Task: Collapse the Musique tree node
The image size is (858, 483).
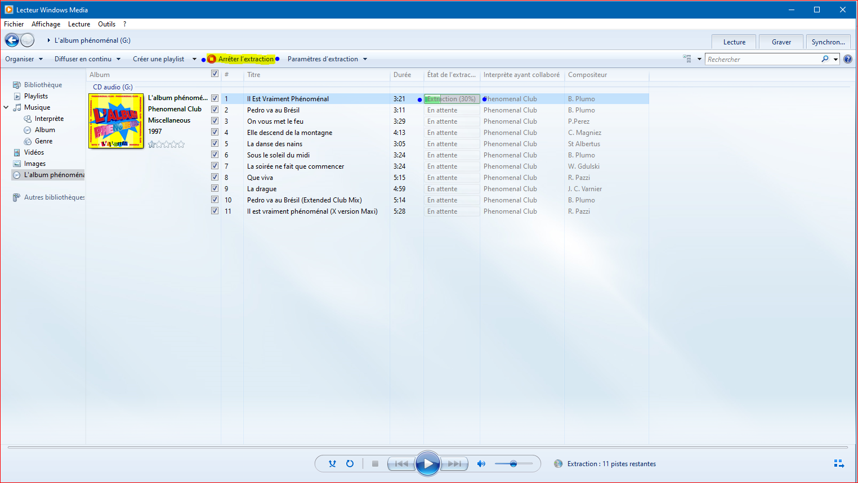Action: (6, 107)
